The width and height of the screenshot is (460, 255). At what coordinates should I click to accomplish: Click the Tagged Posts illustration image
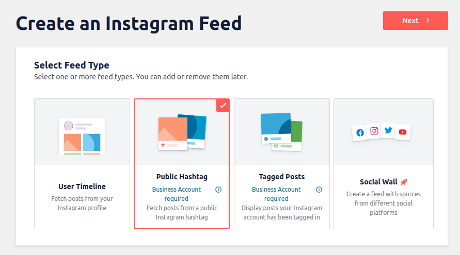(281, 132)
